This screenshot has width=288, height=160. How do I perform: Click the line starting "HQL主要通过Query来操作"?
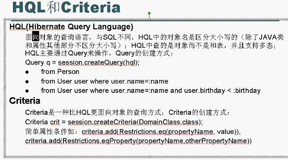click(x=99, y=53)
